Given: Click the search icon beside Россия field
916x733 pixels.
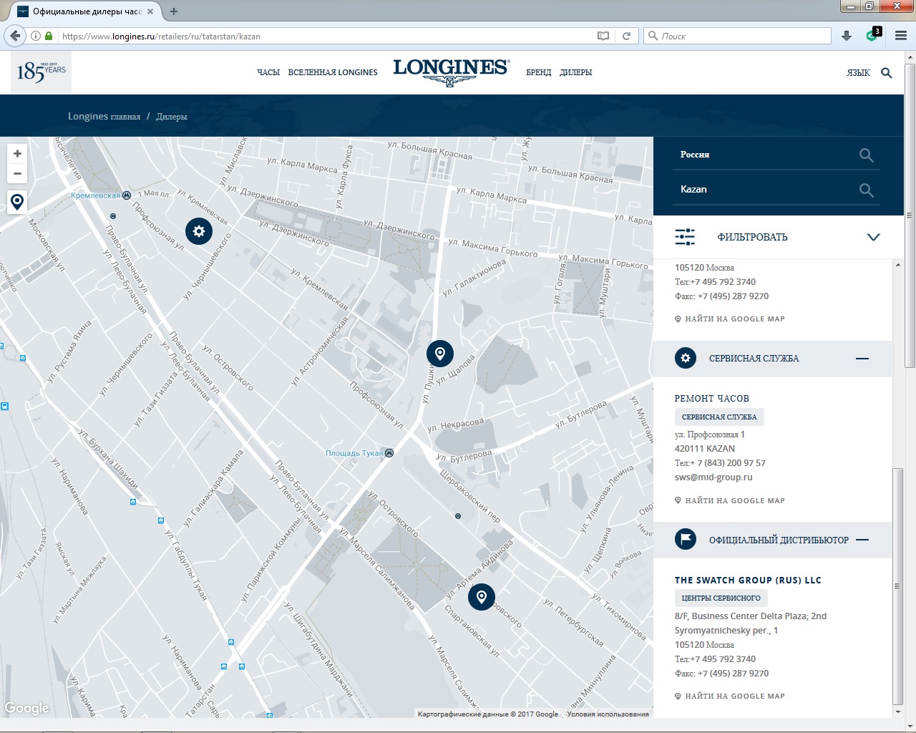Looking at the screenshot, I should click(x=866, y=155).
